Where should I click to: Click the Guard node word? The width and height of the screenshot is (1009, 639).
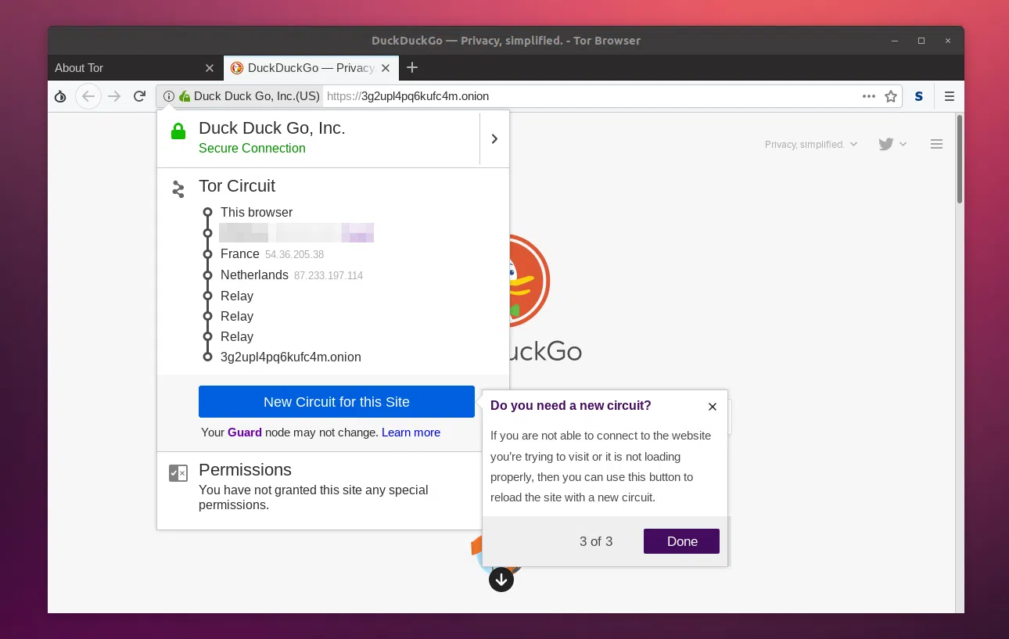point(244,432)
